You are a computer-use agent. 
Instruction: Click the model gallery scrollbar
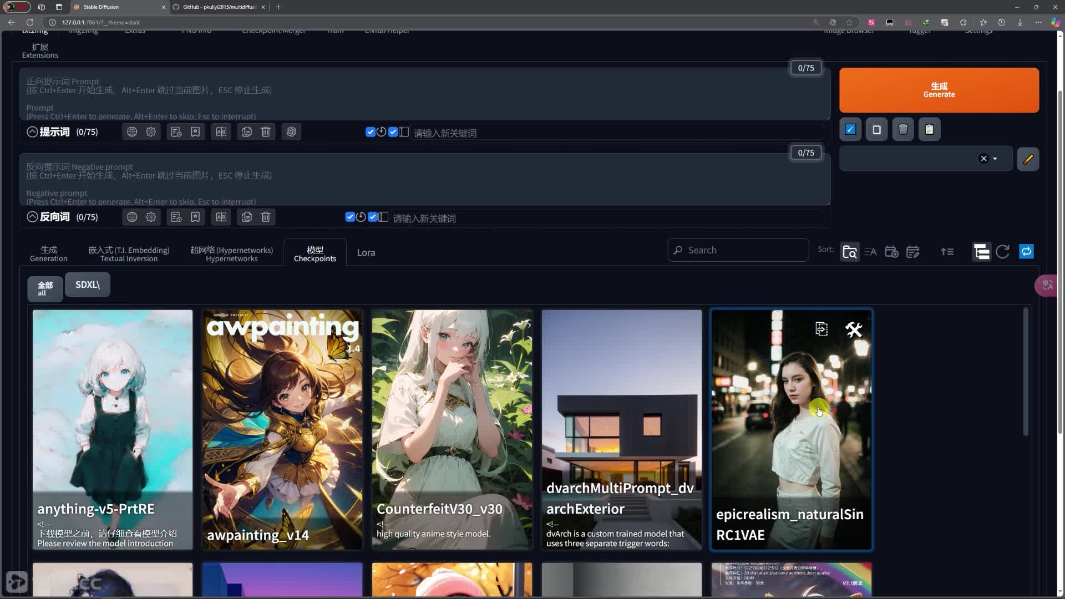pyautogui.click(x=1026, y=372)
